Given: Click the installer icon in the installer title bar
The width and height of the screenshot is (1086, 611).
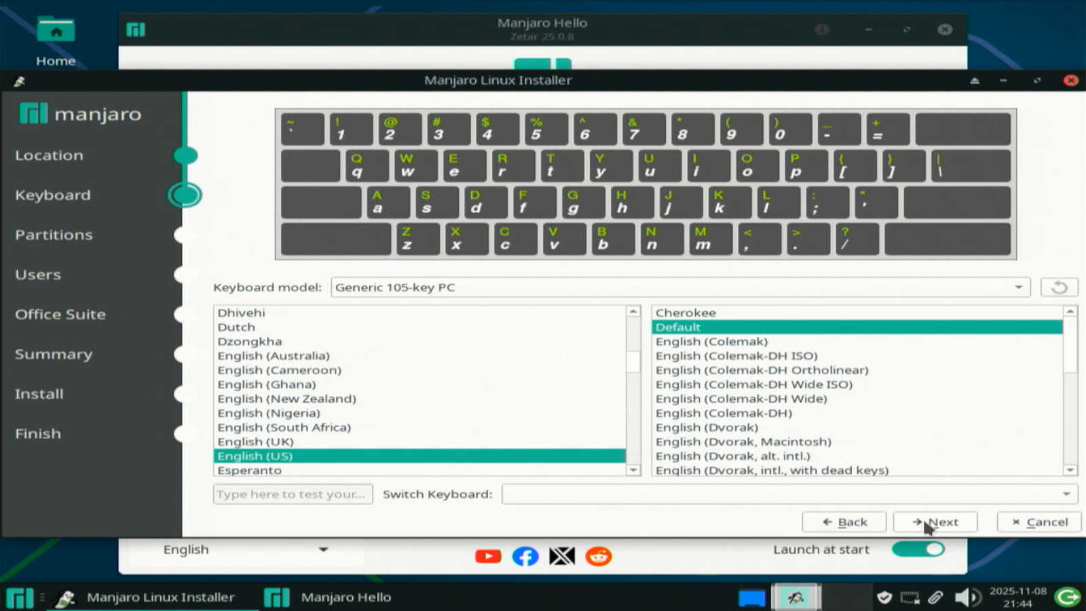Looking at the screenshot, I should 19,81.
